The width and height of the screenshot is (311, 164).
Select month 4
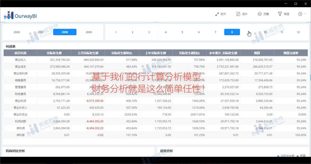tap(166, 32)
